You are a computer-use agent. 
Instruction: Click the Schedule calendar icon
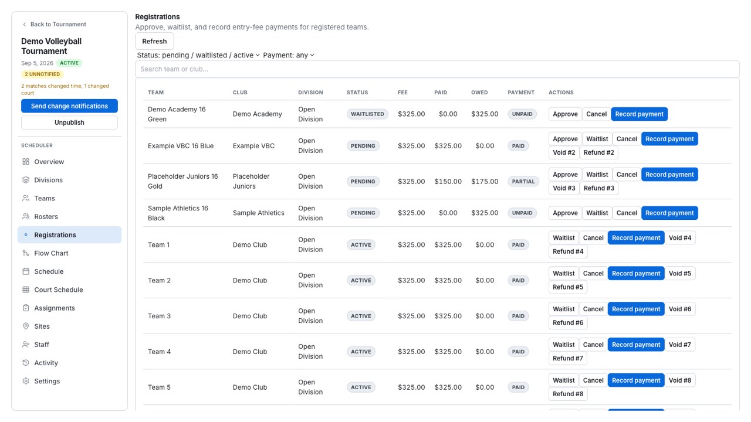(x=26, y=271)
